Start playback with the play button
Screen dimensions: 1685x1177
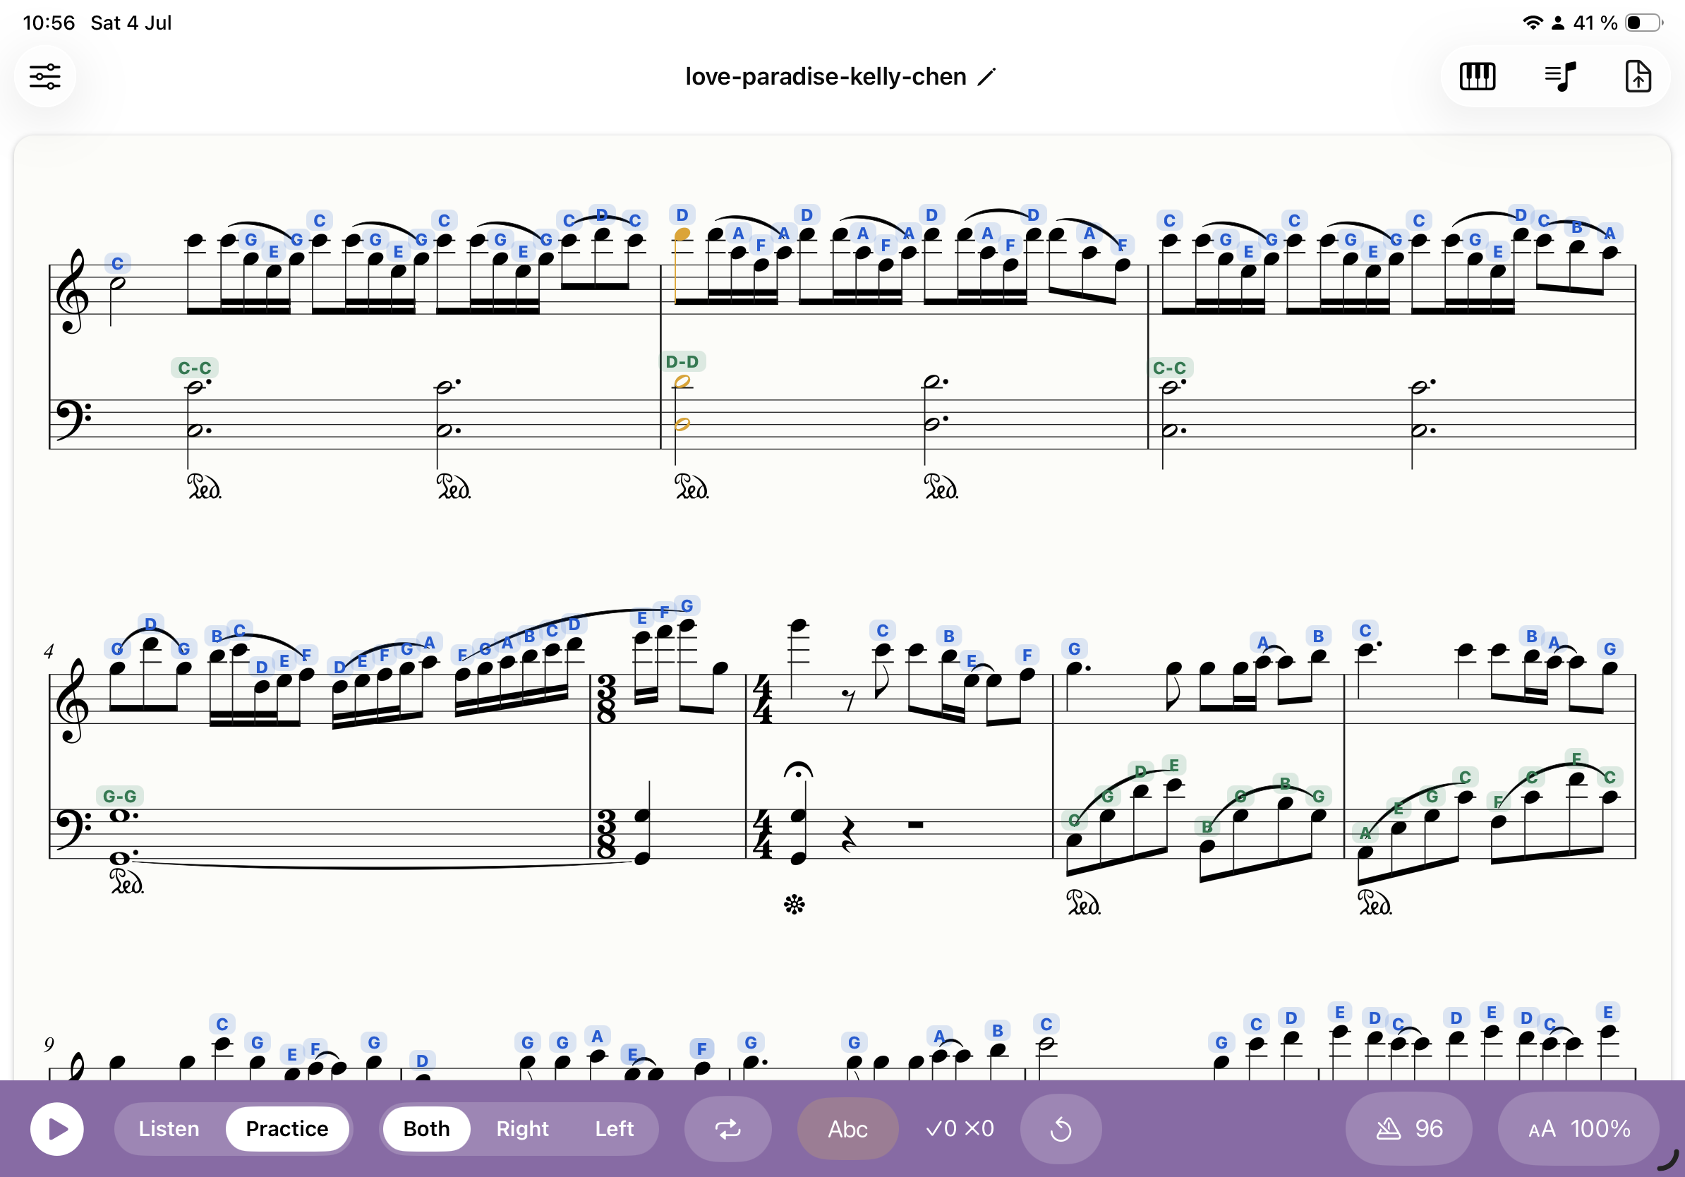pos(57,1128)
